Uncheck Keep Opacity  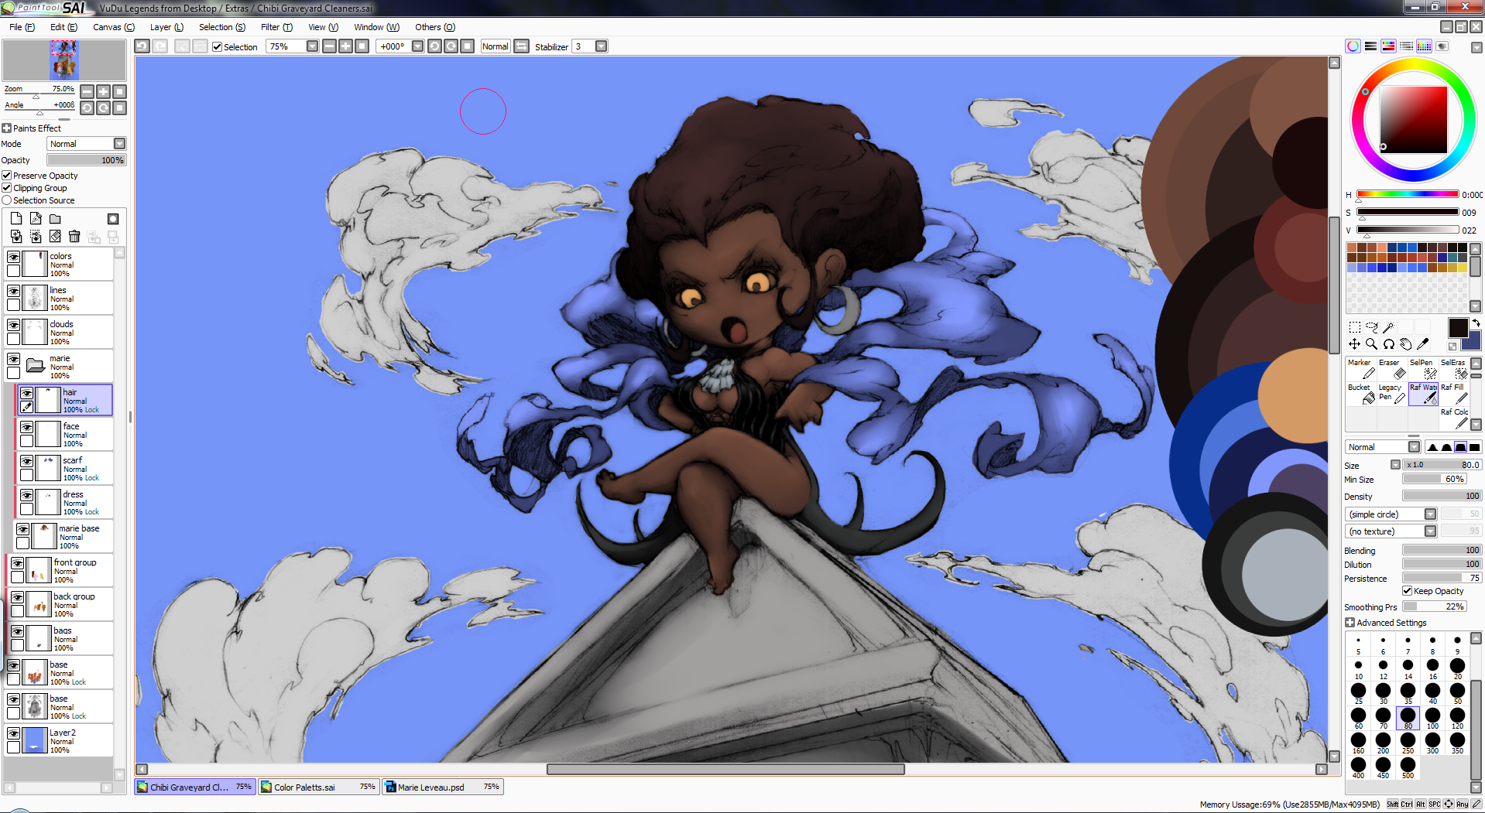1408,591
